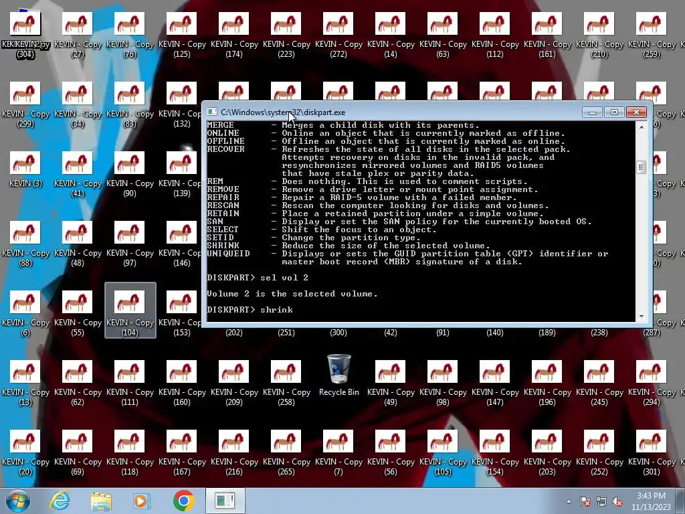Launch Windows Media Player from taskbar
Image resolution: width=685 pixels, height=514 pixels.
pyautogui.click(x=142, y=501)
